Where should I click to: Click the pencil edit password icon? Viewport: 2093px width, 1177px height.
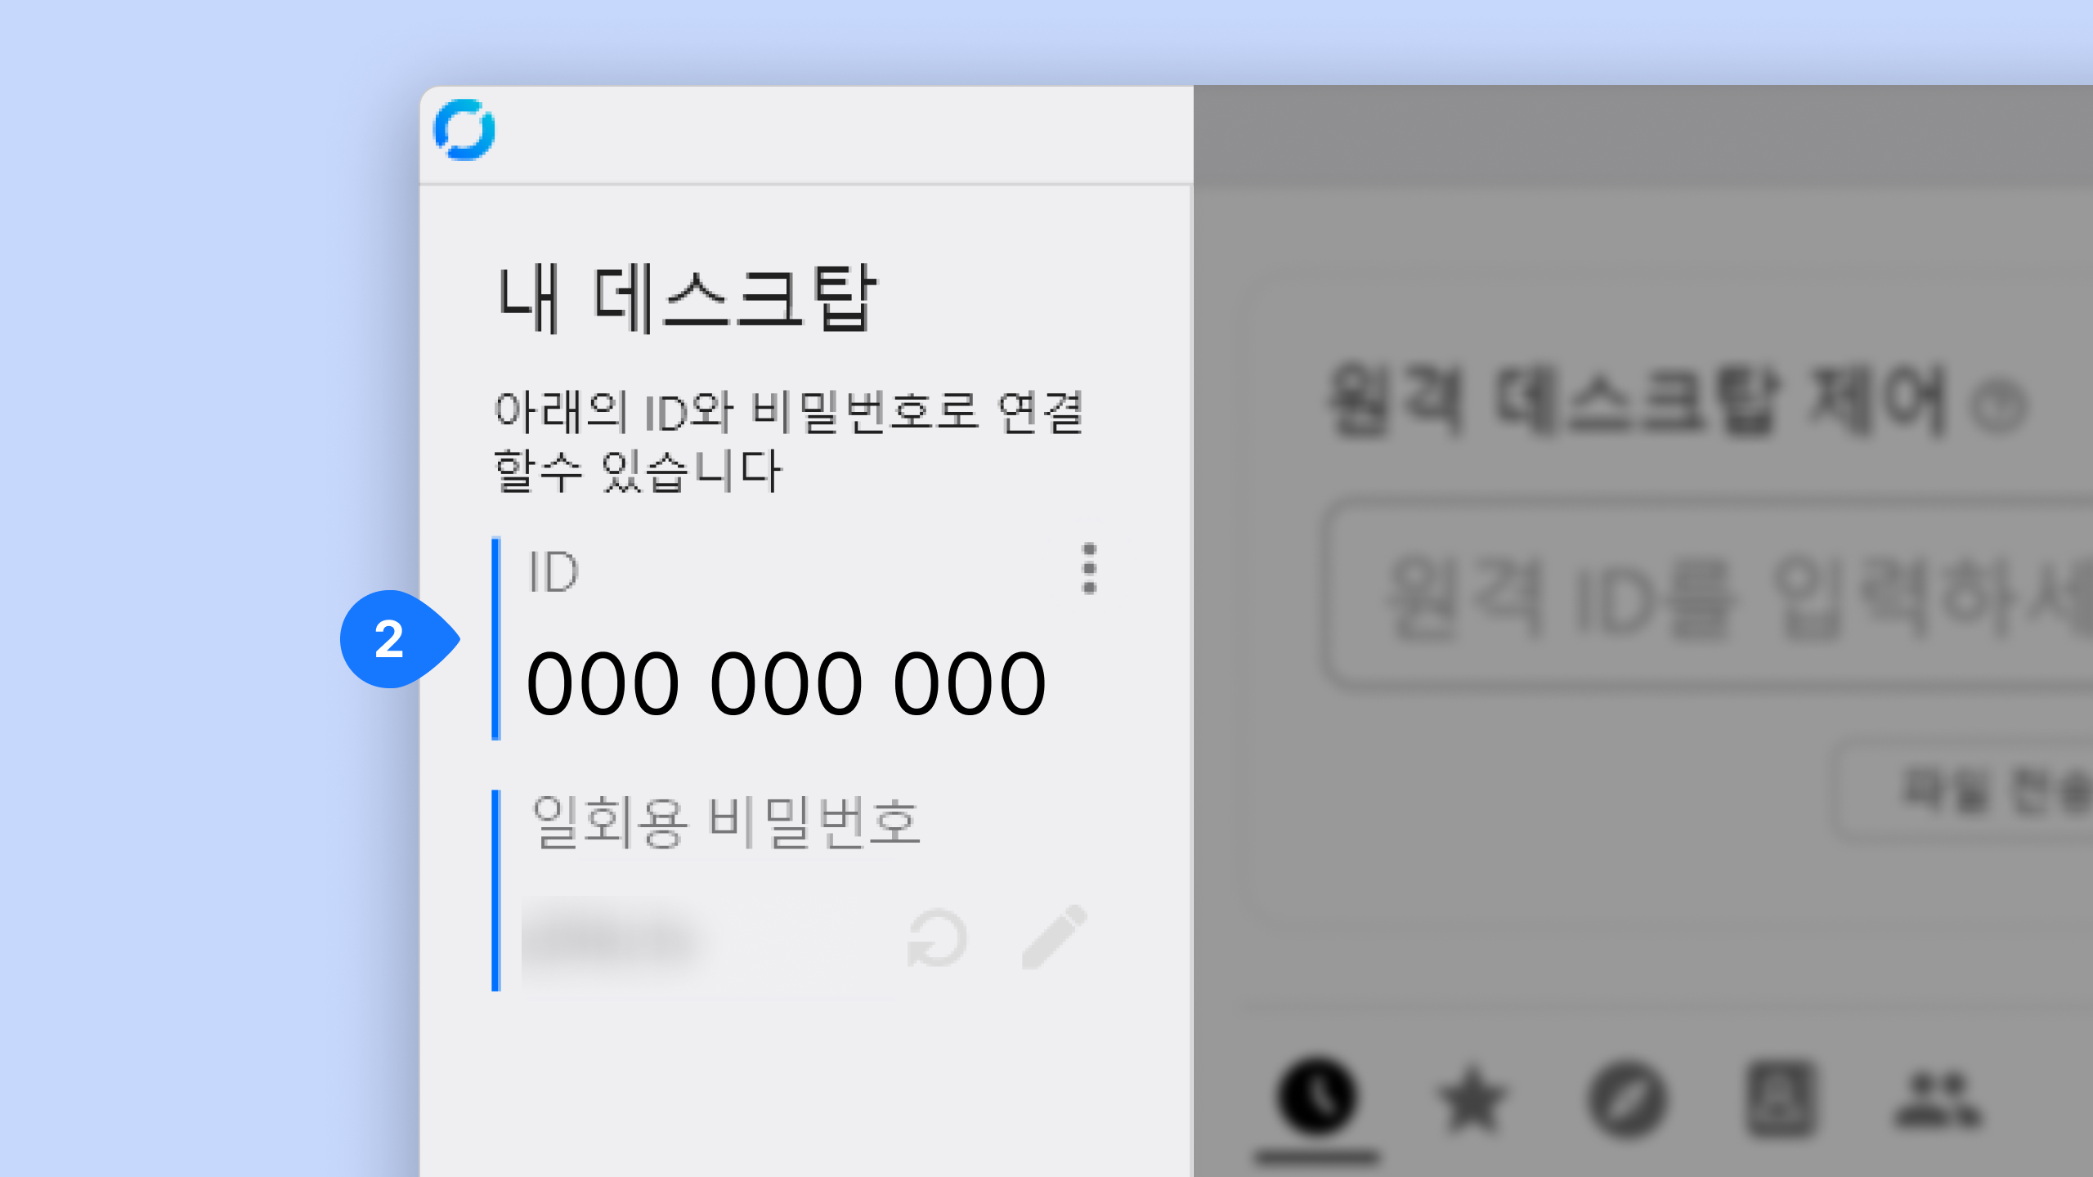point(1054,938)
